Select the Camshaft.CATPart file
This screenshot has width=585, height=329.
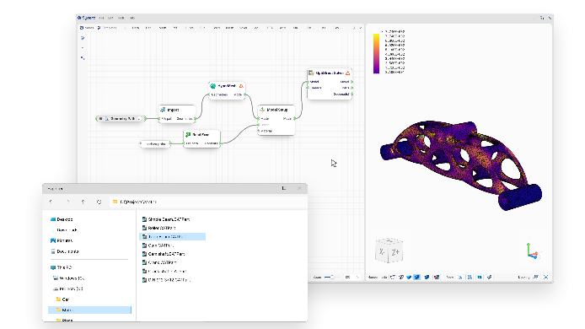coord(164,254)
